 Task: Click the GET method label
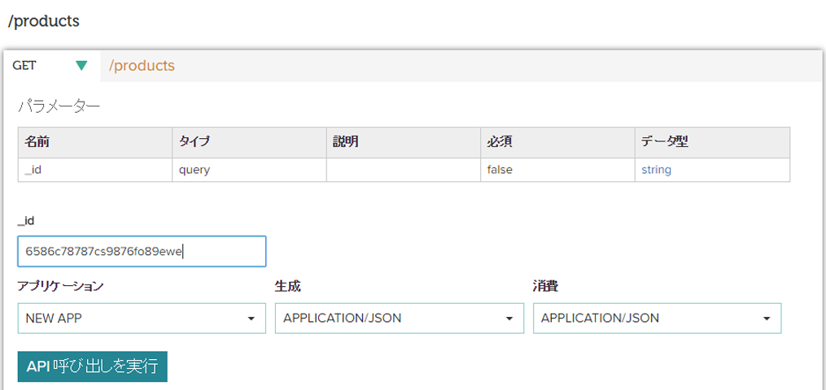pyautogui.click(x=24, y=66)
